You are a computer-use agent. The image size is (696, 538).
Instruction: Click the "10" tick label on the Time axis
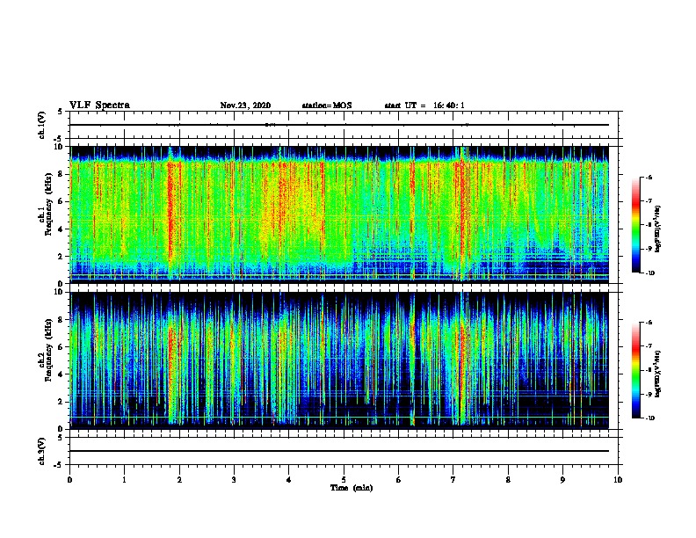[x=618, y=480]
